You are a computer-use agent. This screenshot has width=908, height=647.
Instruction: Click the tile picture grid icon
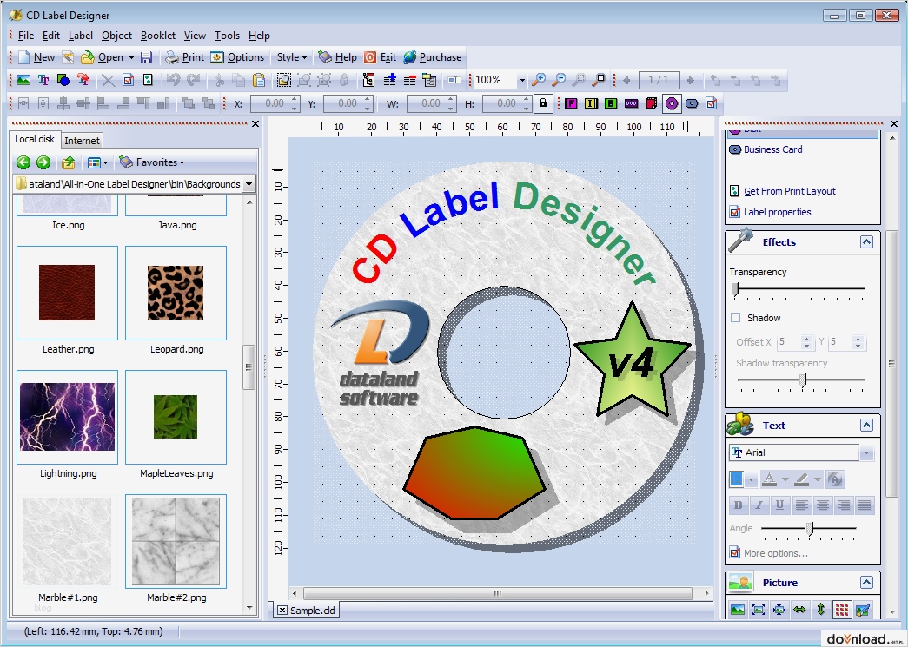[x=841, y=610]
